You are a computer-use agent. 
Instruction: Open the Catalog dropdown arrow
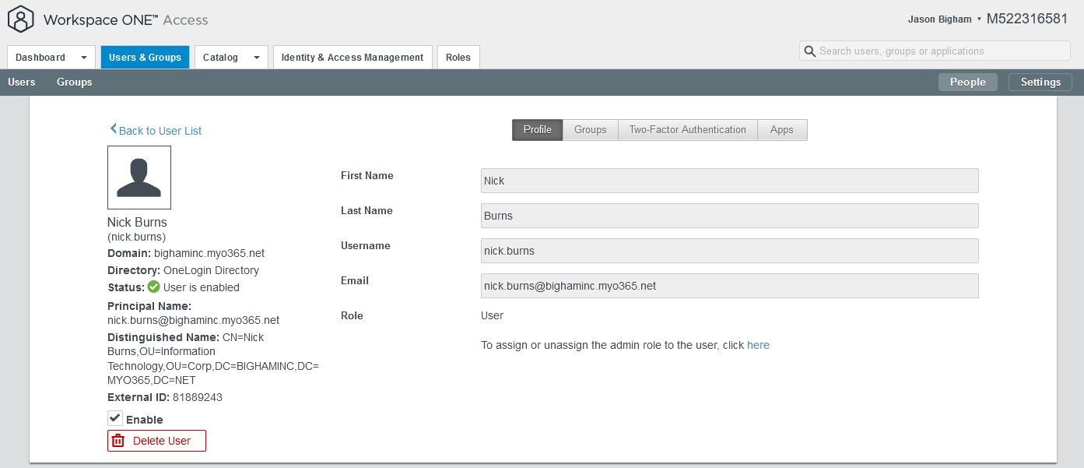click(257, 57)
